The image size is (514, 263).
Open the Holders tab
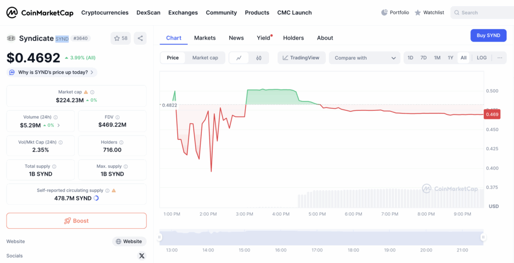(293, 38)
